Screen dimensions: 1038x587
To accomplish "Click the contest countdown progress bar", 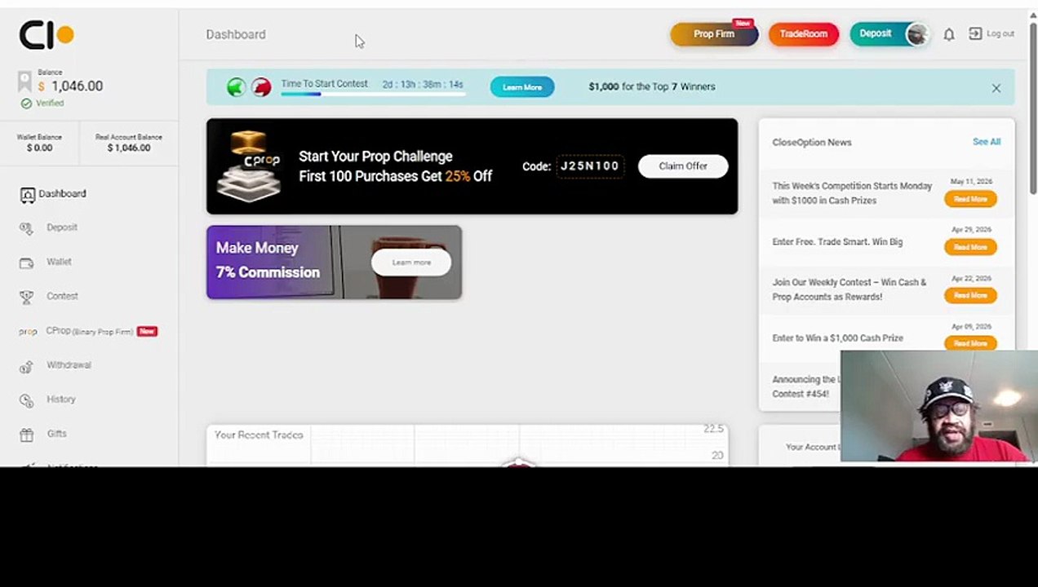I will click(x=373, y=94).
